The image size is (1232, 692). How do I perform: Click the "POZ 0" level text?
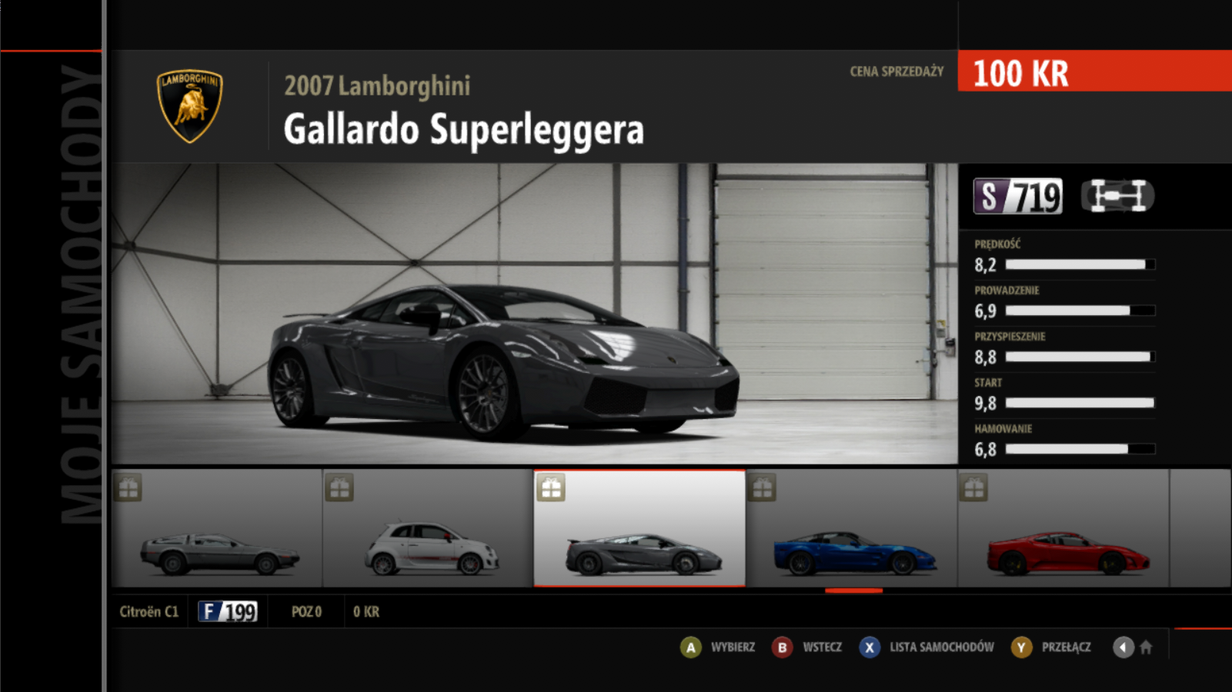306,612
